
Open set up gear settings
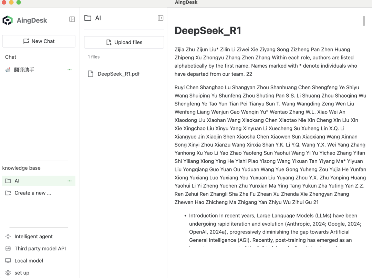click(22, 273)
